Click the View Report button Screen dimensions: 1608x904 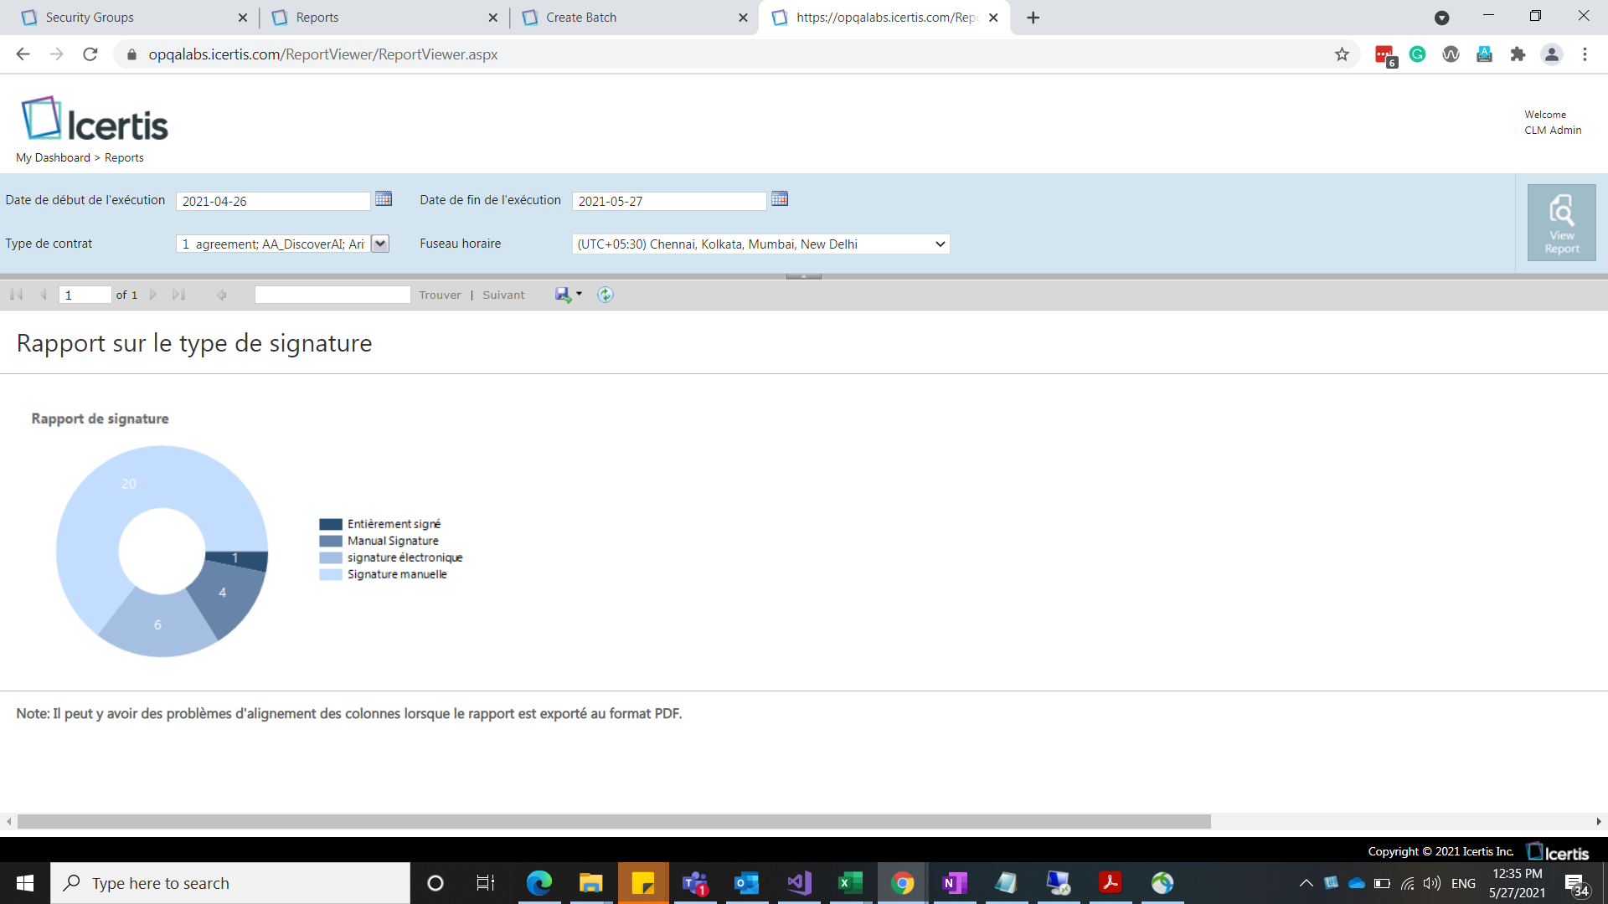pyautogui.click(x=1561, y=223)
